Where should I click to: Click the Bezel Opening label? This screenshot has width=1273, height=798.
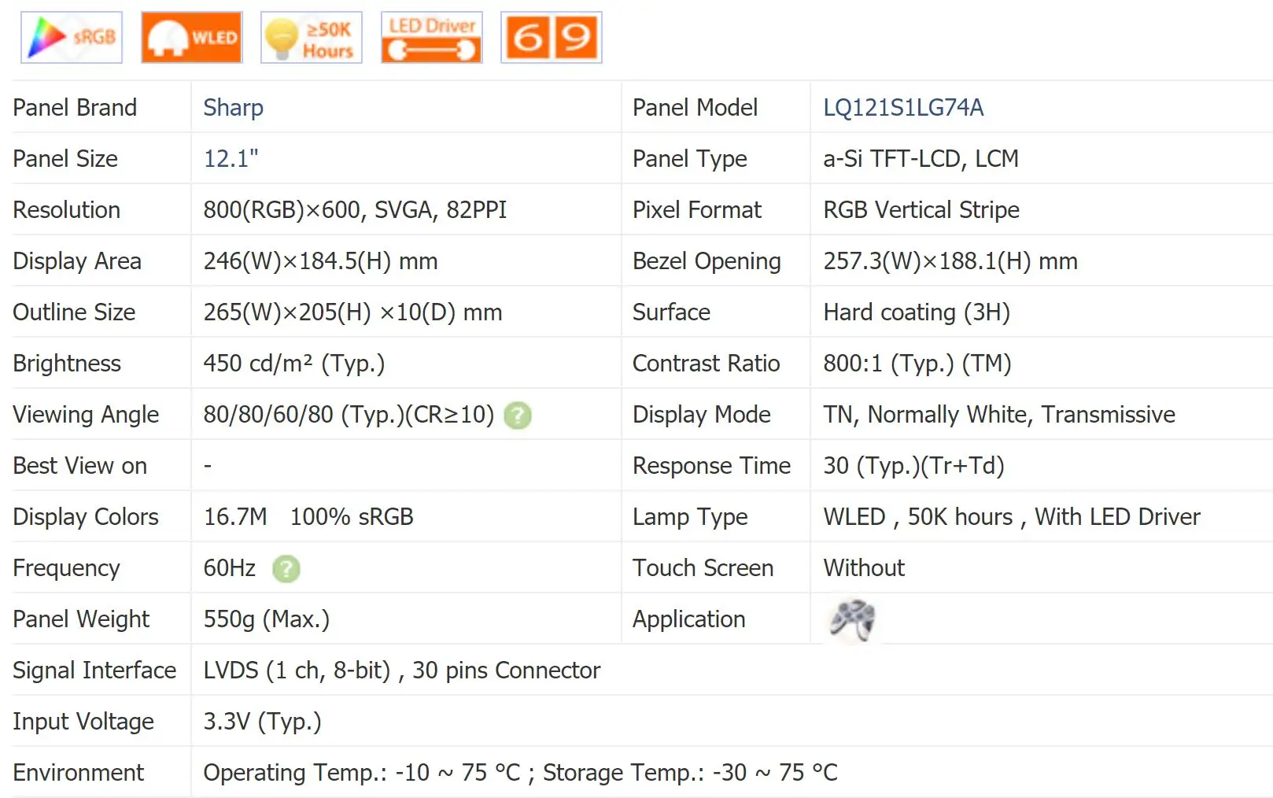(707, 261)
